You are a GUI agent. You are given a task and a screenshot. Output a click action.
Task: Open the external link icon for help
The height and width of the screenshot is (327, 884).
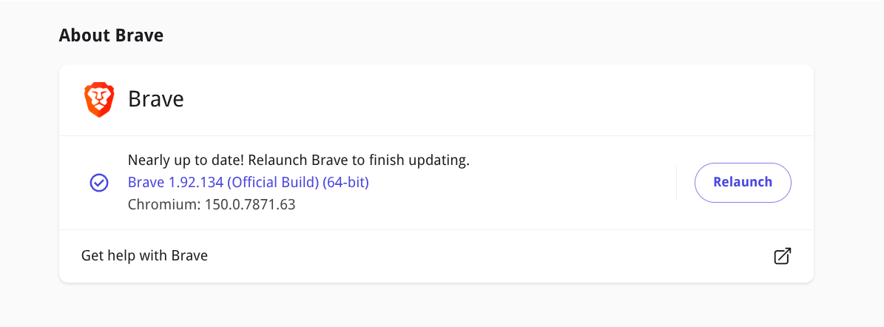tap(782, 256)
